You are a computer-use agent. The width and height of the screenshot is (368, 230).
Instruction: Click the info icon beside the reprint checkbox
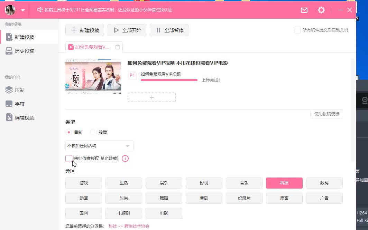125,159
